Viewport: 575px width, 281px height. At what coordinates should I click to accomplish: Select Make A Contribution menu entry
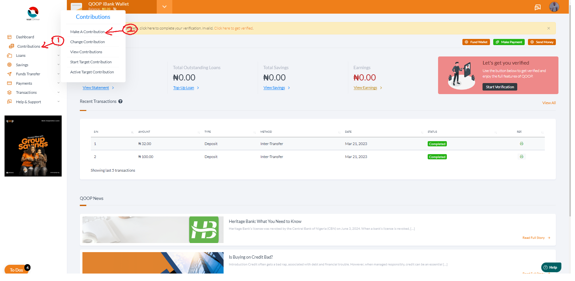[87, 32]
